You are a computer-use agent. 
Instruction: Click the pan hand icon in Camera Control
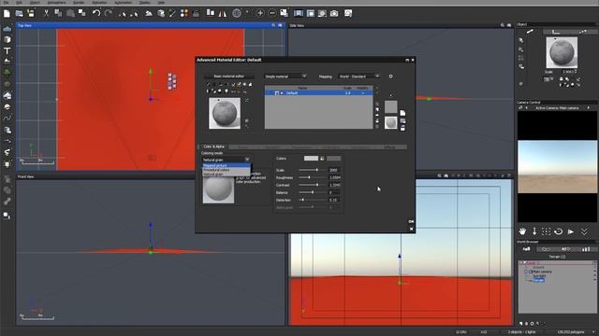(x=522, y=231)
